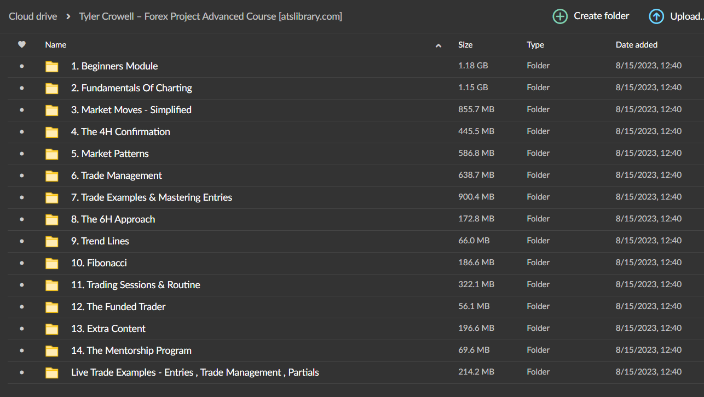
Task: Toggle favorite dot for Extra Content row
Action: point(22,329)
